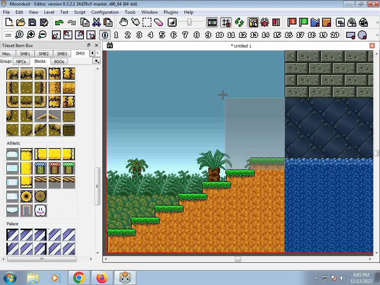Click the padlock lock-items icon

pos(352,23)
